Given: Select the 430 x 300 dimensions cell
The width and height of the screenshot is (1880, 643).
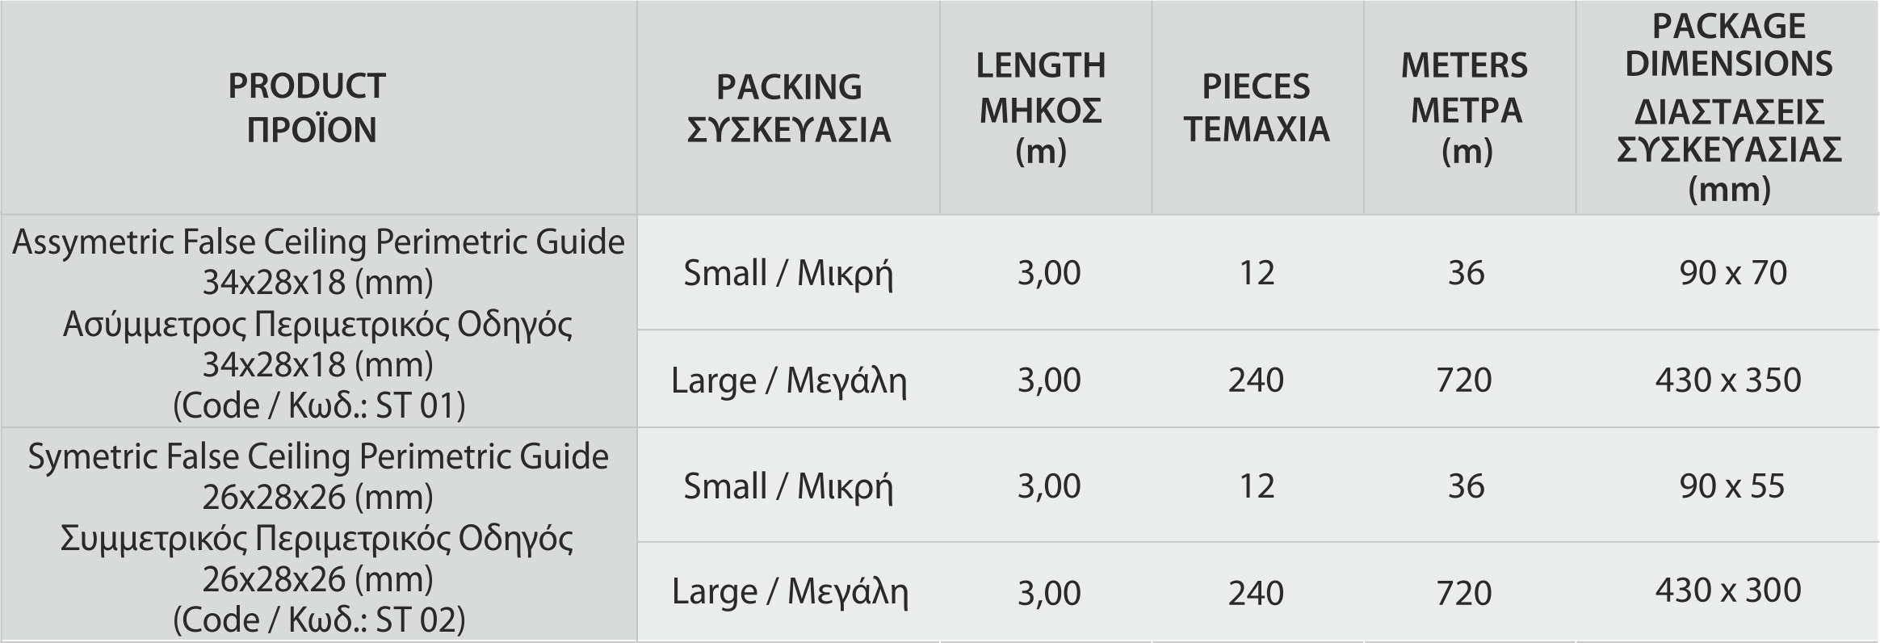Looking at the screenshot, I should tap(1728, 590).
